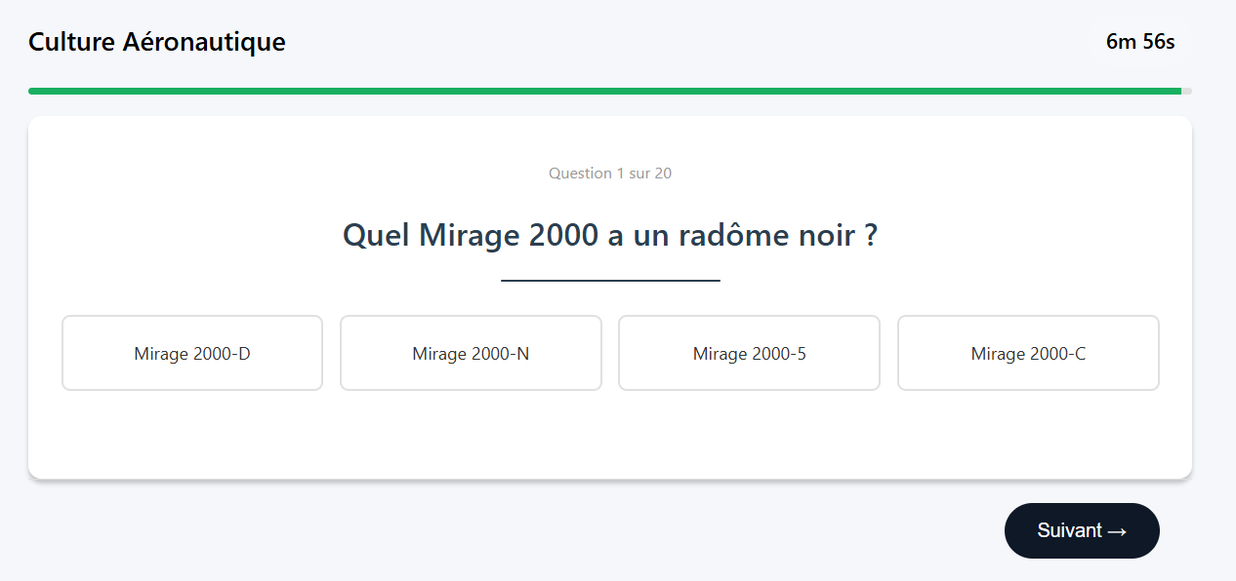
Task: Click the 'Question 1 sur 20' counter
Action: pos(610,174)
